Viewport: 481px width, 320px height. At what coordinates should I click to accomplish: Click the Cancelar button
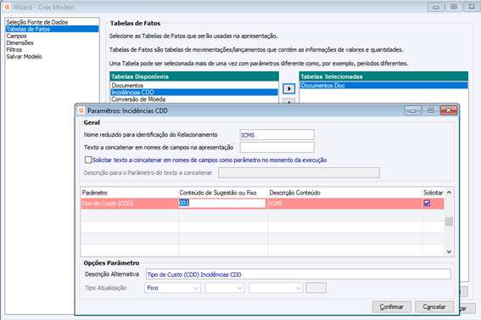[x=434, y=306]
